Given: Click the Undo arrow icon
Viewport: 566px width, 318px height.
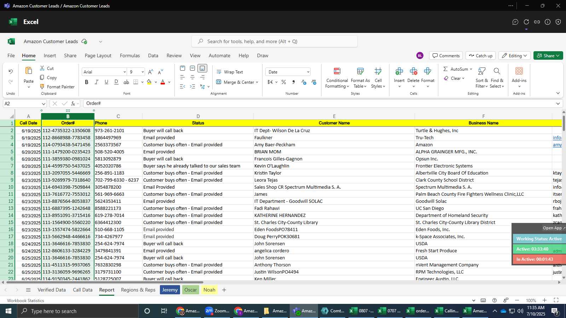Looking at the screenshot, I should [x=11, y=72].
